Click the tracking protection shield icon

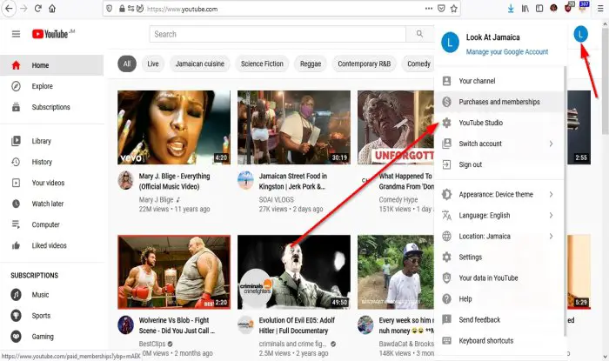tap(110, 9)
